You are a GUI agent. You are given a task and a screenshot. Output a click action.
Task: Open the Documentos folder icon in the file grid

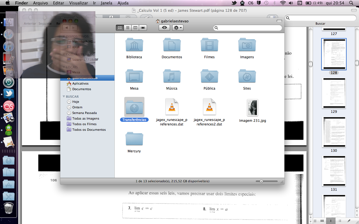tap(172, 45)
